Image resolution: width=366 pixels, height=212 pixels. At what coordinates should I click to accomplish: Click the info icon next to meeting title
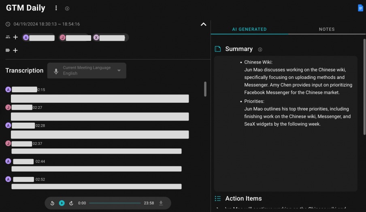(67, 8)
